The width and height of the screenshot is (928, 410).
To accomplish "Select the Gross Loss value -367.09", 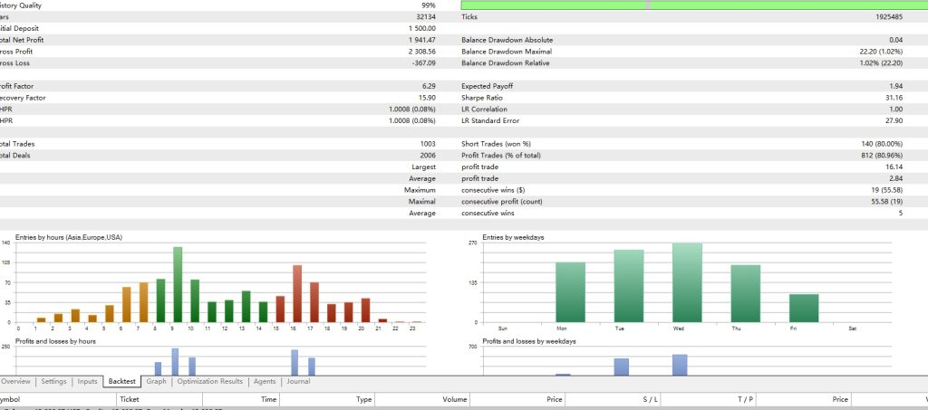I will click(x=424, y=63).
